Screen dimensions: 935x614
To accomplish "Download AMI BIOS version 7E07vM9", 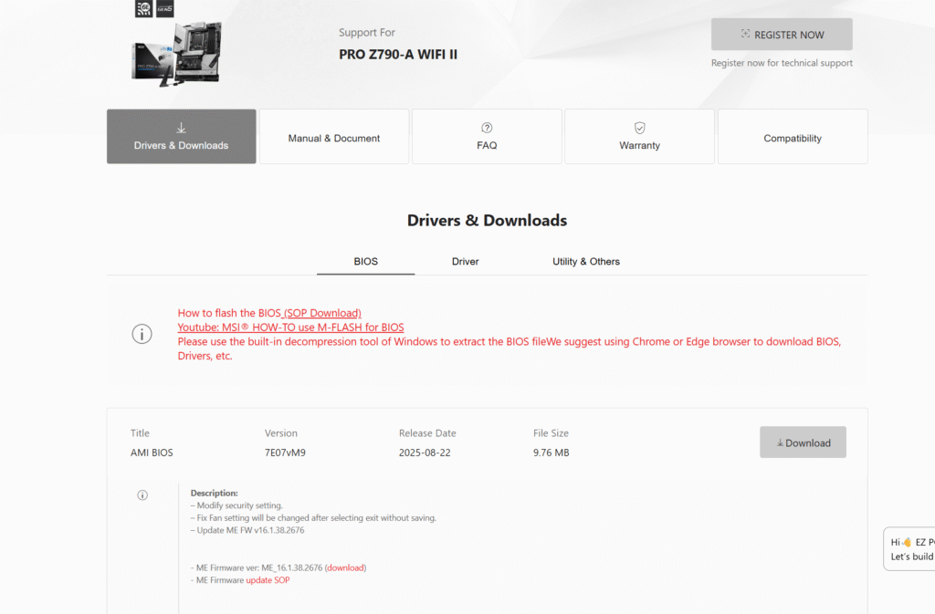I will [803, 442].
